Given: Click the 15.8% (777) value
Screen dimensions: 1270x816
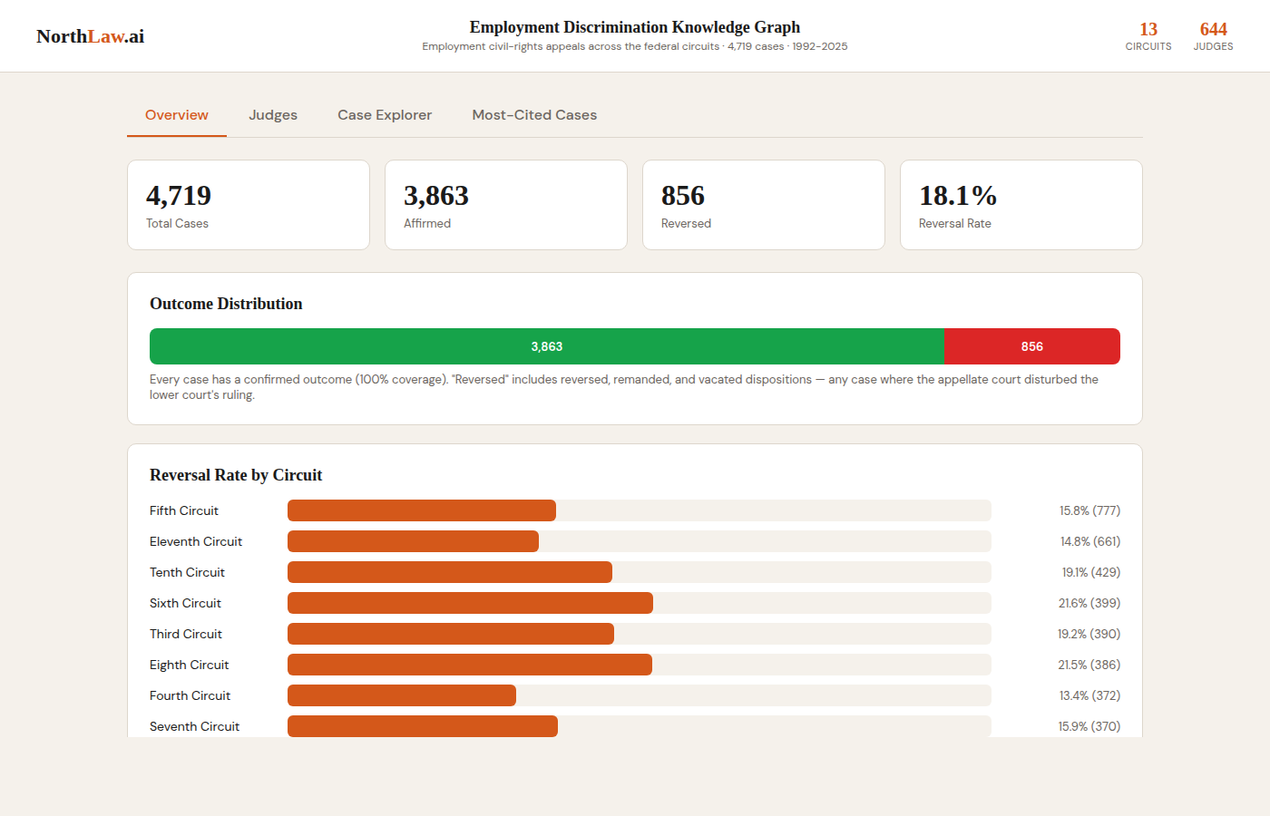Looking at the screenshot, I should [1089, 510].
